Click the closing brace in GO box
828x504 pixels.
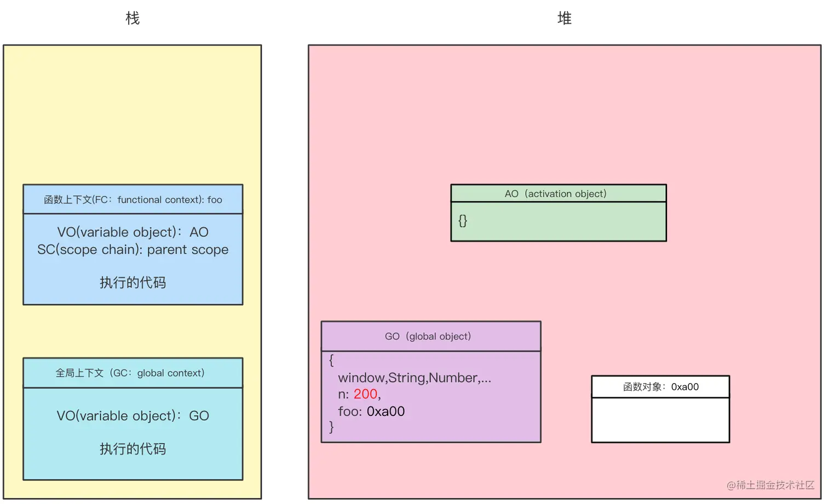[x=331, y=427]
